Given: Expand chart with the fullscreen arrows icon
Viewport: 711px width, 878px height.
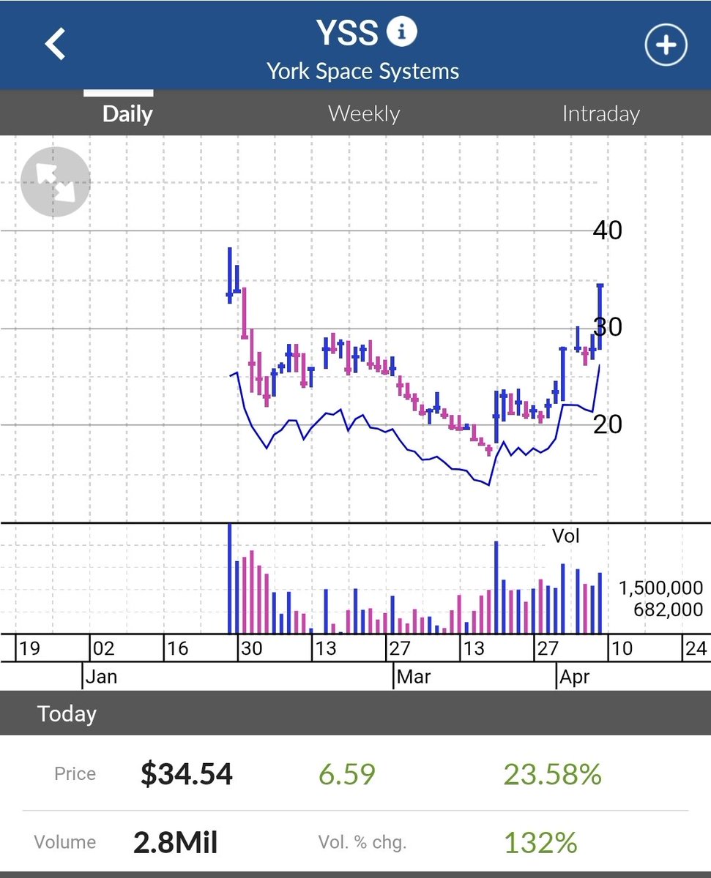Looking at the screenshot, I should [56, 182].
